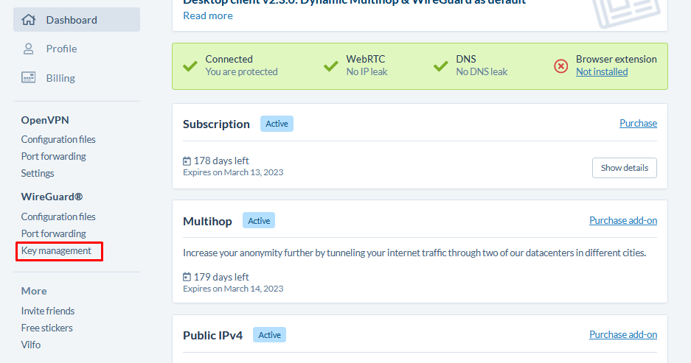Click the Dashboard home icon
691x363 pixels.
(29, 20)
